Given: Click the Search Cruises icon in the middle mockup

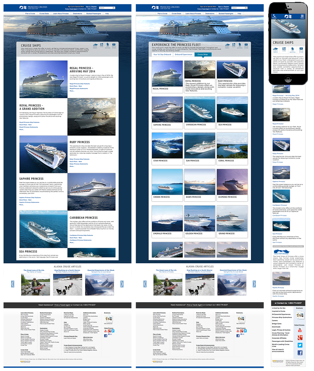Looking at the screenshot, I should 227,46.
